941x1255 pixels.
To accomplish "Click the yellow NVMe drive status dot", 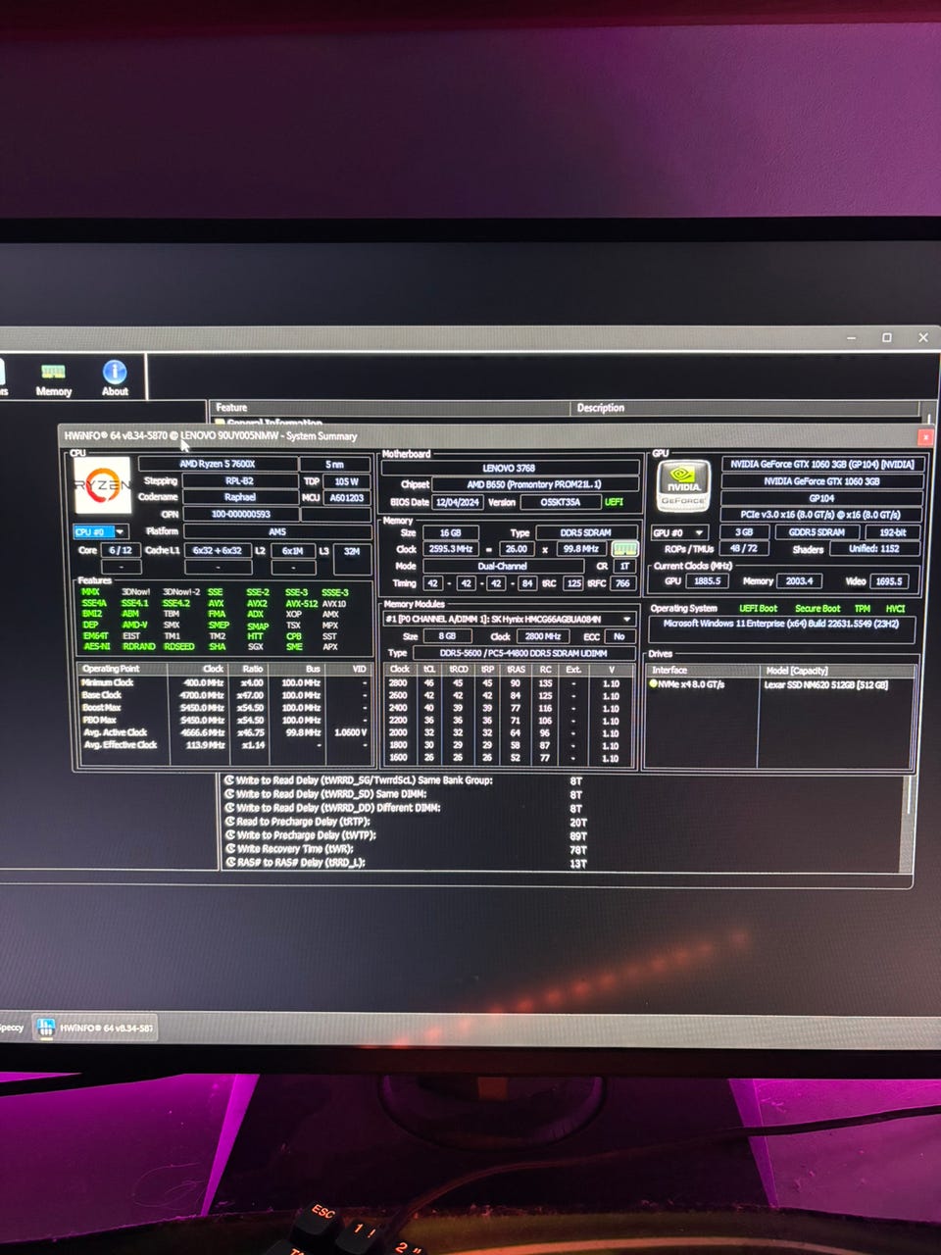I will coord(654,684).
